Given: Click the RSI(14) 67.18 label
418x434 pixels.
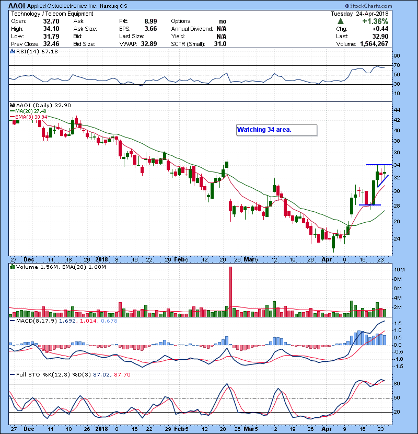Looking at the screenshot, I should (x=37, y=51).
